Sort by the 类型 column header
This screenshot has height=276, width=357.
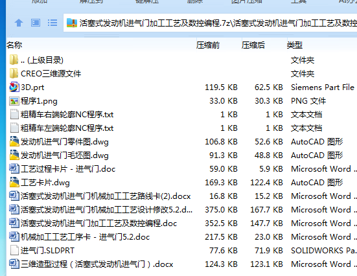295,45
